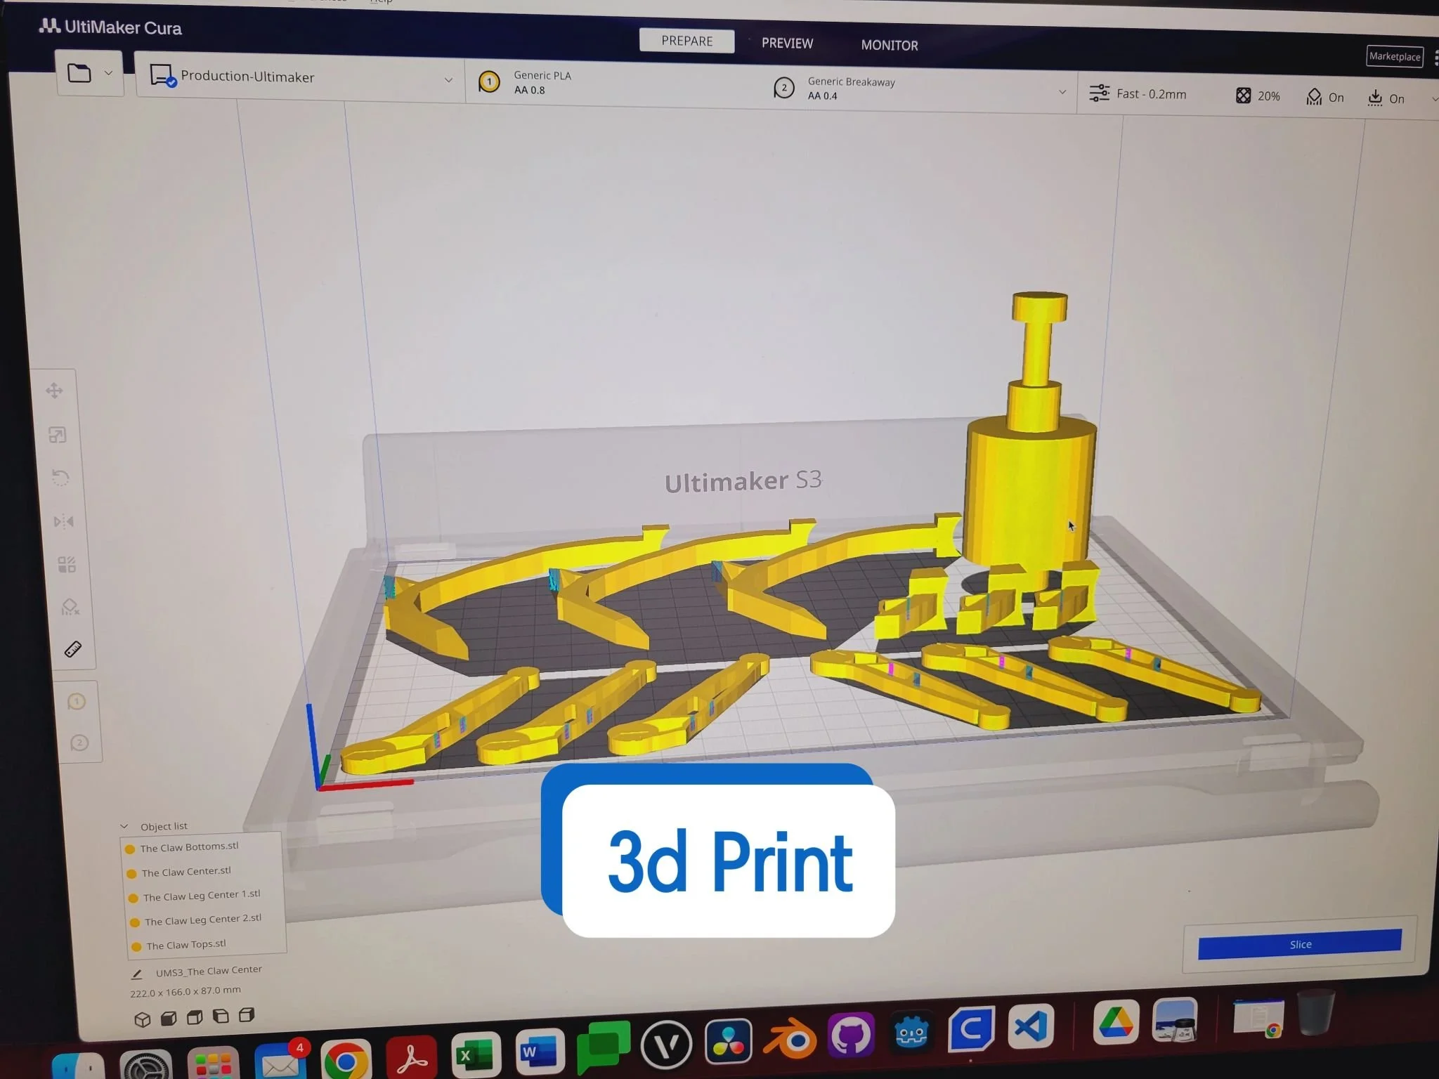Open the Per Model Settings tool
1439x1079 pixels.
(x=67, y=565)
